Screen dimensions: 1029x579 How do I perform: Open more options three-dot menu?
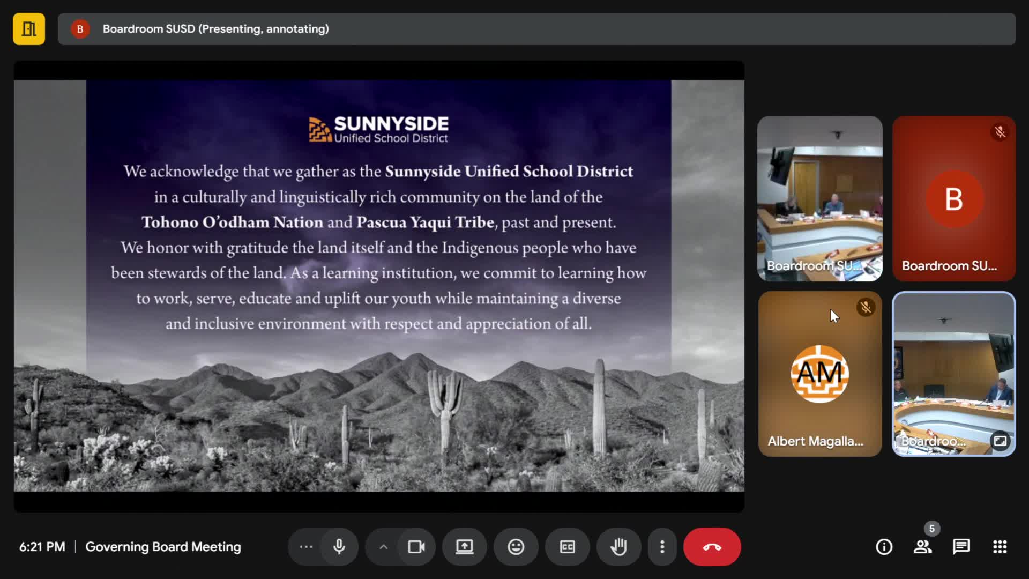(662, 547)
